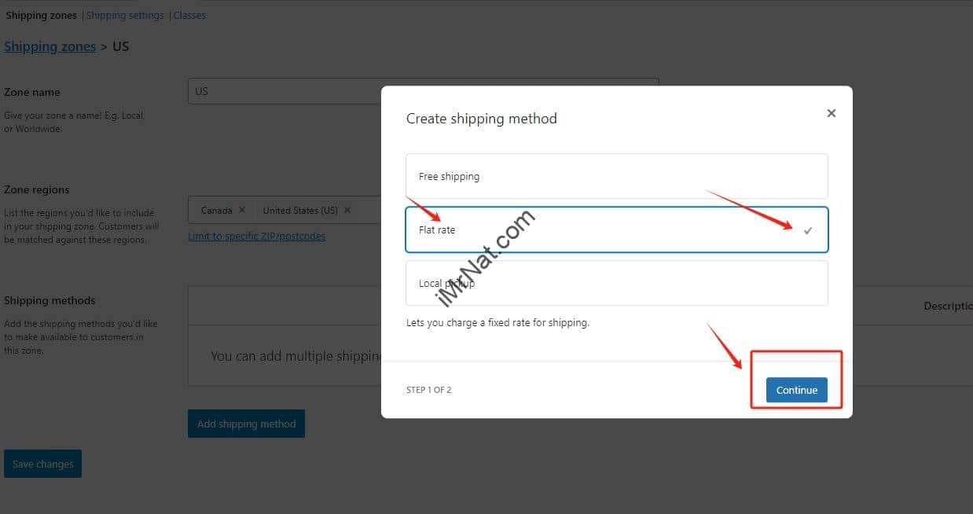This screenshot has height=514, width=973.
Task: Open Shipping settings tab
Action: (125, 15)
